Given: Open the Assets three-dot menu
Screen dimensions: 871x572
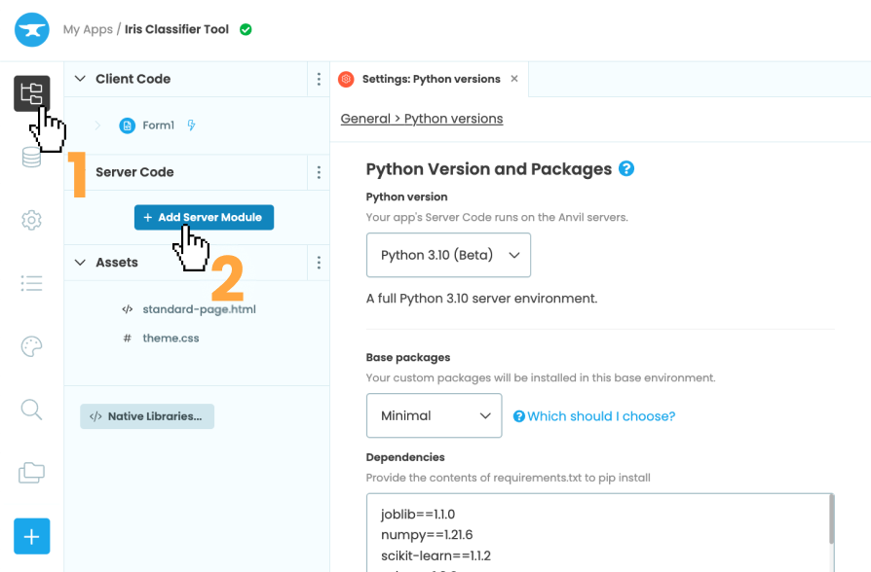Looking at the screenshot, I should pos(319,262).
